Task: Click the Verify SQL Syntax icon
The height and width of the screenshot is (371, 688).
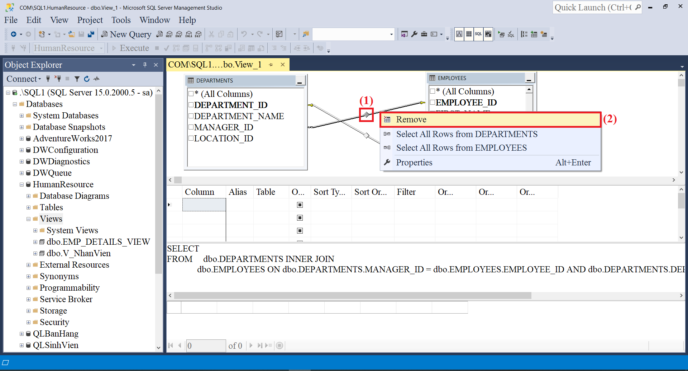Action: [x=511, y=34]
